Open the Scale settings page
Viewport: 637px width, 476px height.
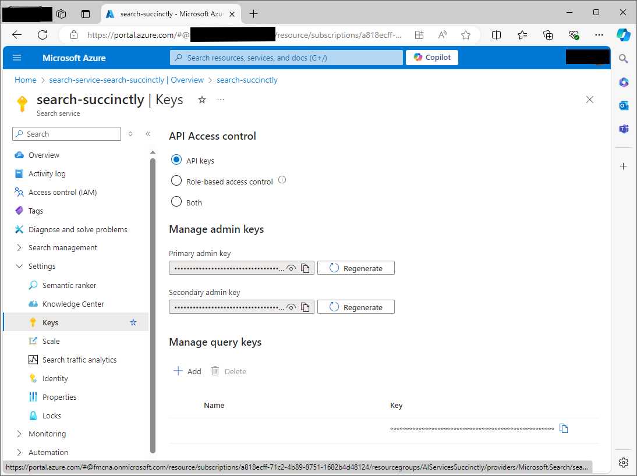pos(51,342)
